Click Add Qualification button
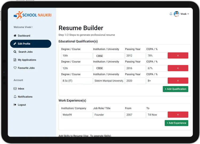 point(175,89)
